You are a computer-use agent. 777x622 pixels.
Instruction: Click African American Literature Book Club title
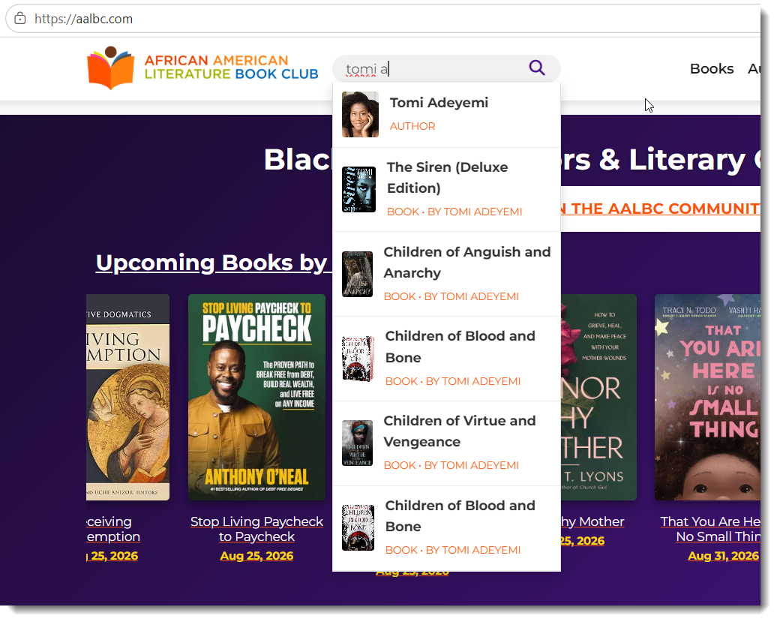tap(232, 68)
